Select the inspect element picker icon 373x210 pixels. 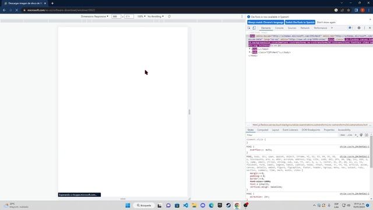pos(249,28)
